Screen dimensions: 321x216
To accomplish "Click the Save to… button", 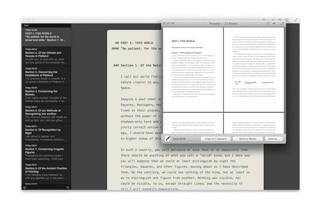I will click(274, 139).
